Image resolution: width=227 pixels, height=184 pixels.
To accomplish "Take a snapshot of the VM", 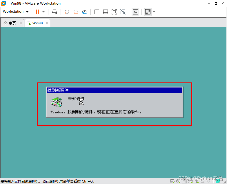I will [x=67, y=12].
